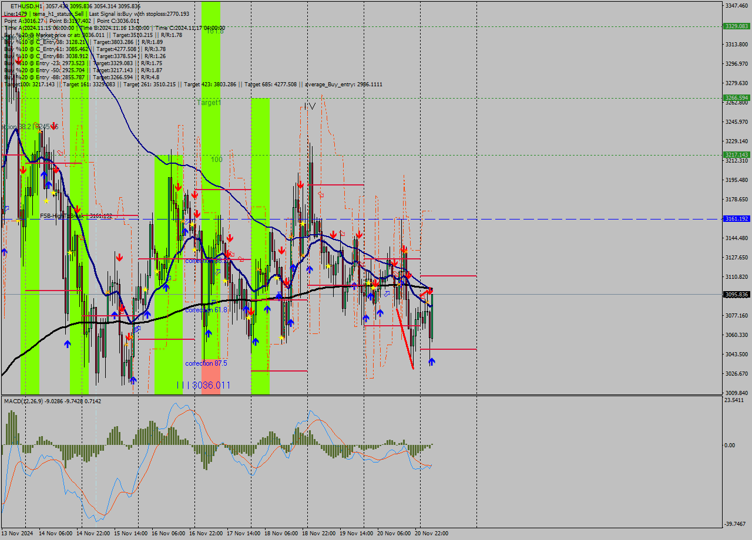
Task: Select the blue buy arrow below the last candle
Action: click(432, 360)
